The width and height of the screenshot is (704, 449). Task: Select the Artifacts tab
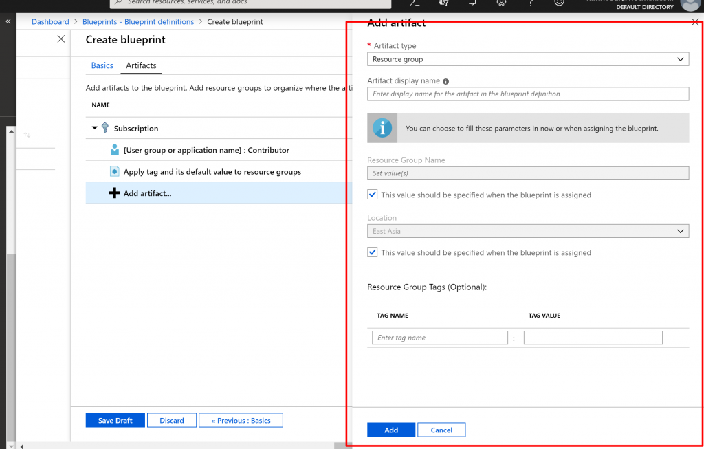(x=141, y=65)
